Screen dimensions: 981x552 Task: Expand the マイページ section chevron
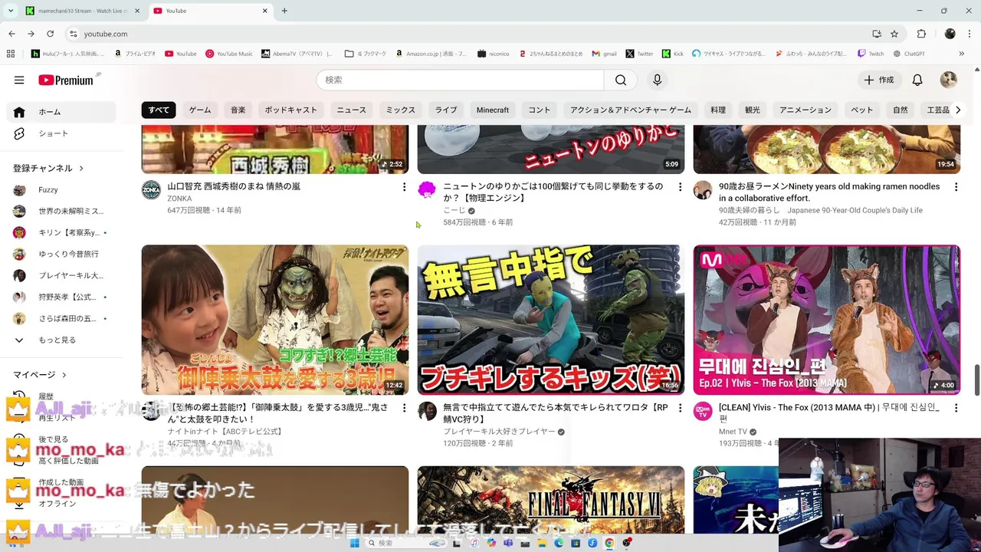[x=64, y=375]
